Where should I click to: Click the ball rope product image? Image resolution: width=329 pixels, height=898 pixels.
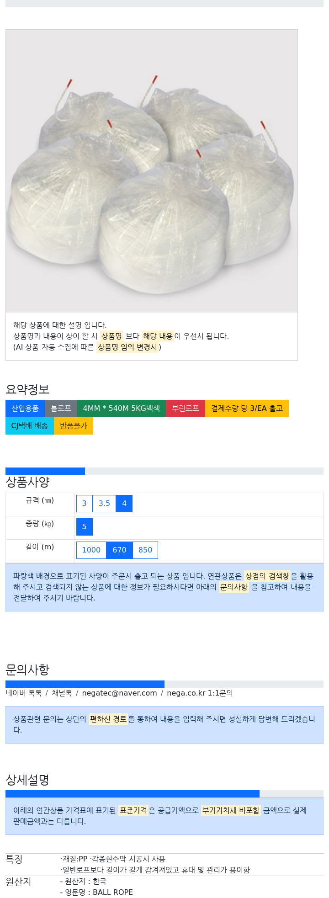[x=152, y=171]
